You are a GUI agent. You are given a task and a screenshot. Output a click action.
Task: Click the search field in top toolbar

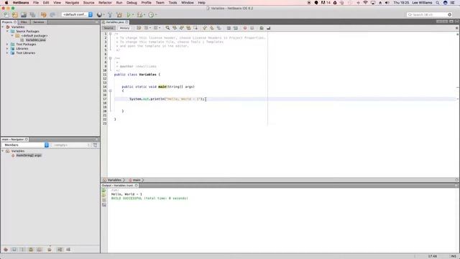click(x=429, y=14)
